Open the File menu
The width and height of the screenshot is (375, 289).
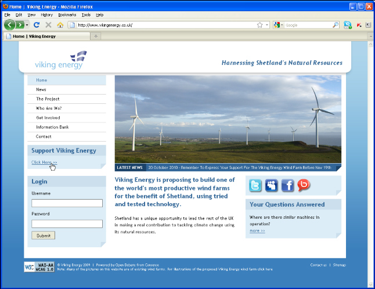pos(7,15)
